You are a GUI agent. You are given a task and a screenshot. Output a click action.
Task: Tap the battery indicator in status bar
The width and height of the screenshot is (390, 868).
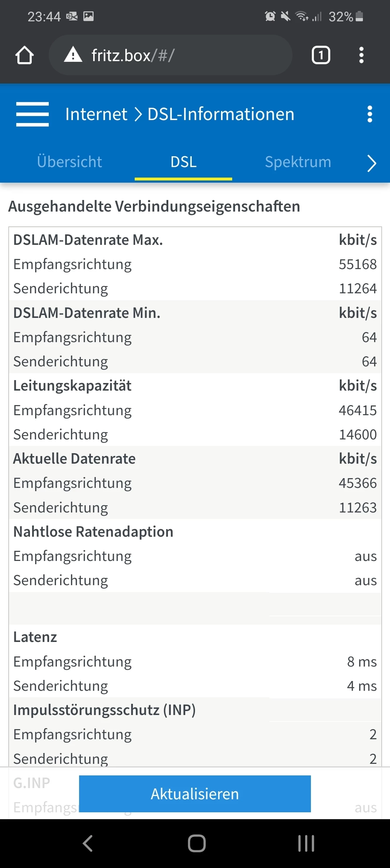click(359, 16)
